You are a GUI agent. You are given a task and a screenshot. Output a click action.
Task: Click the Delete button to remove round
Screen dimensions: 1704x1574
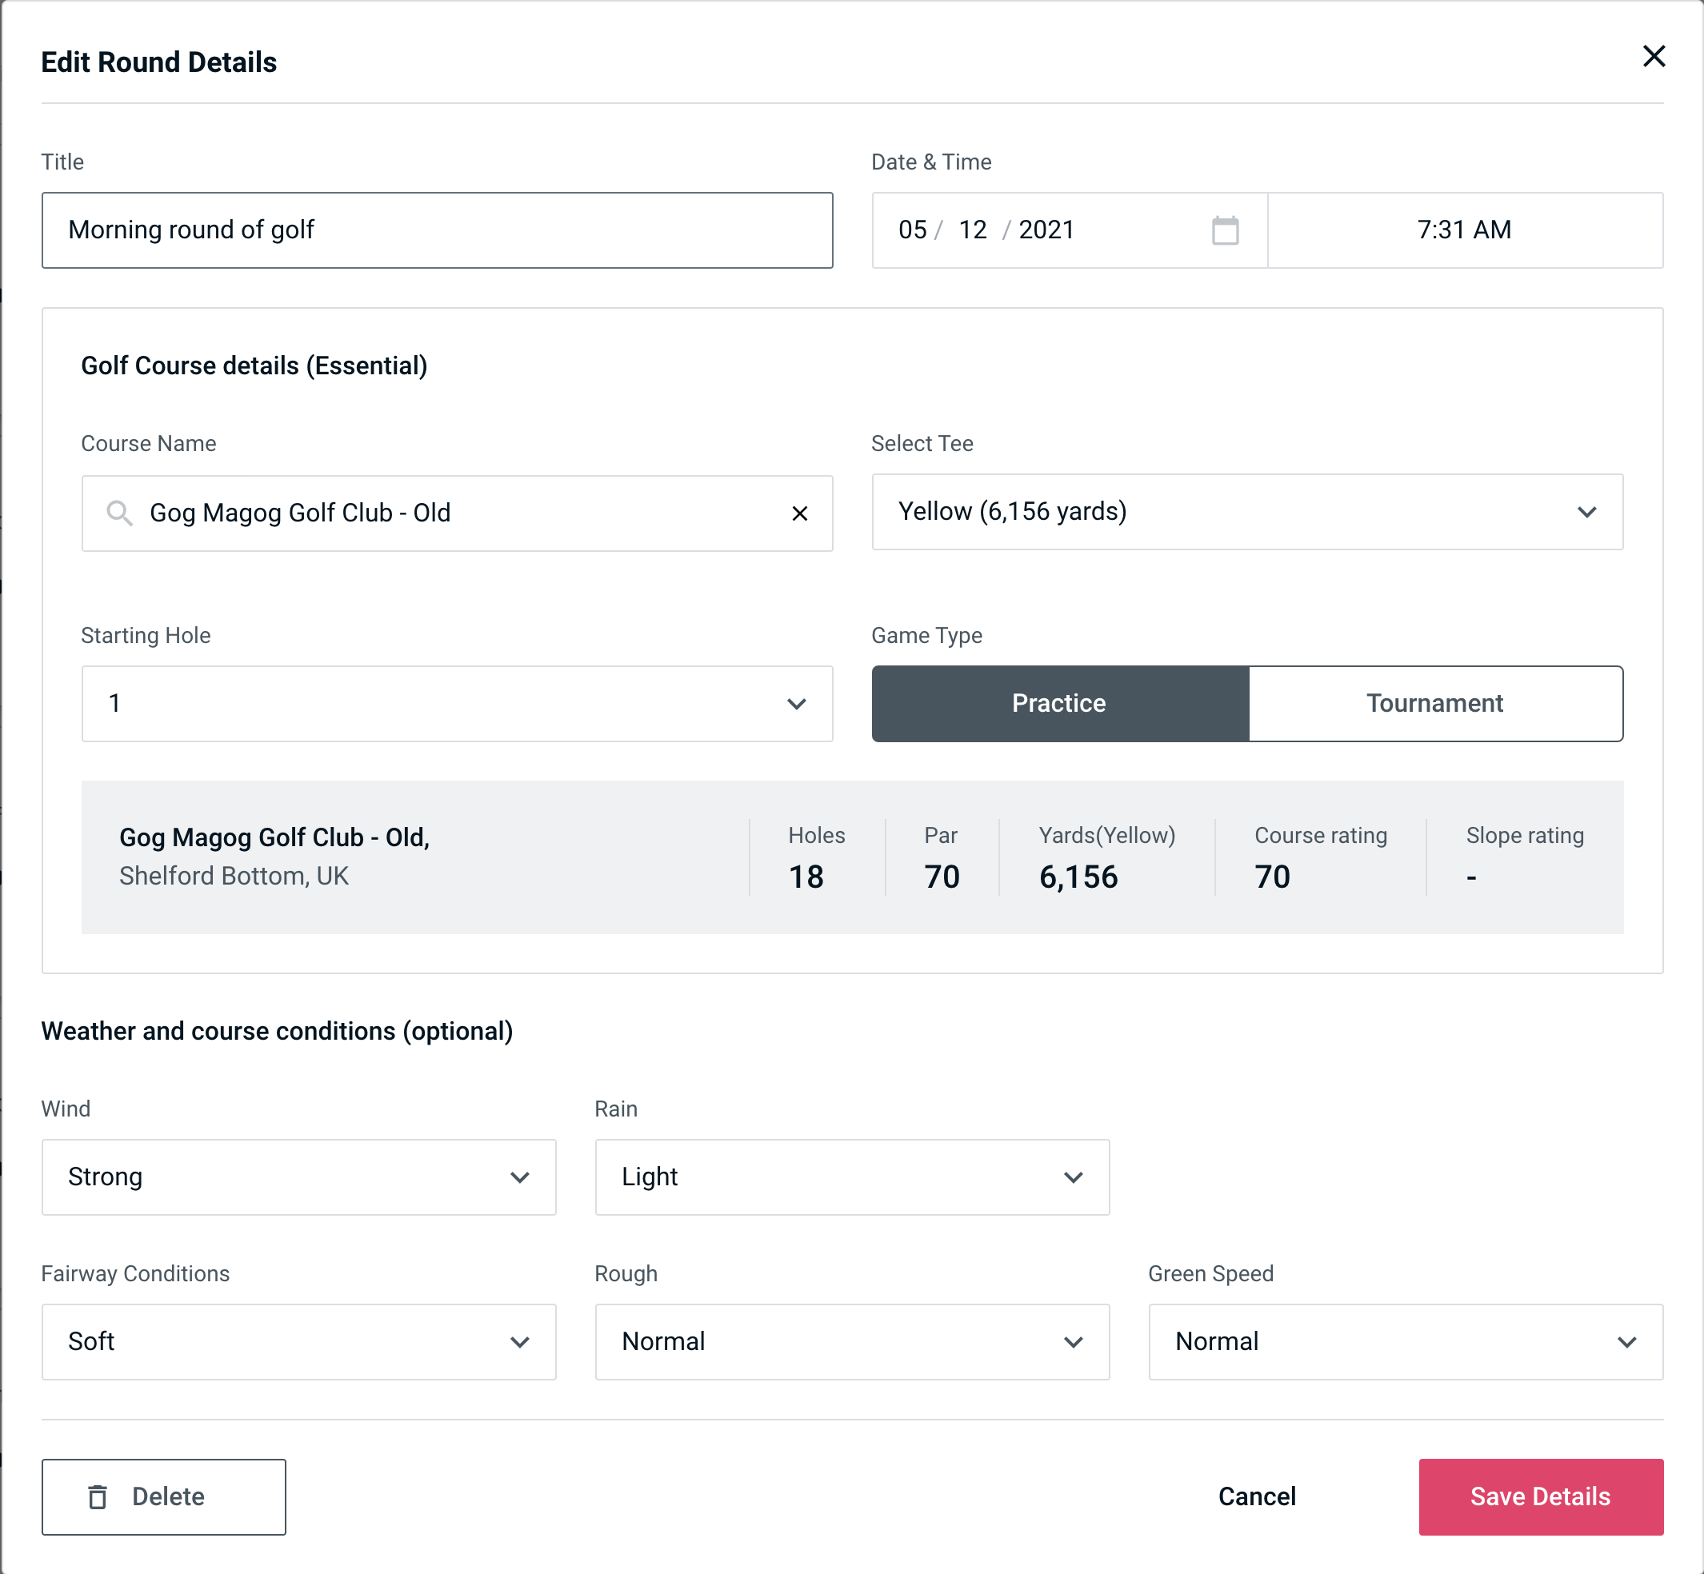point(165,1497)
